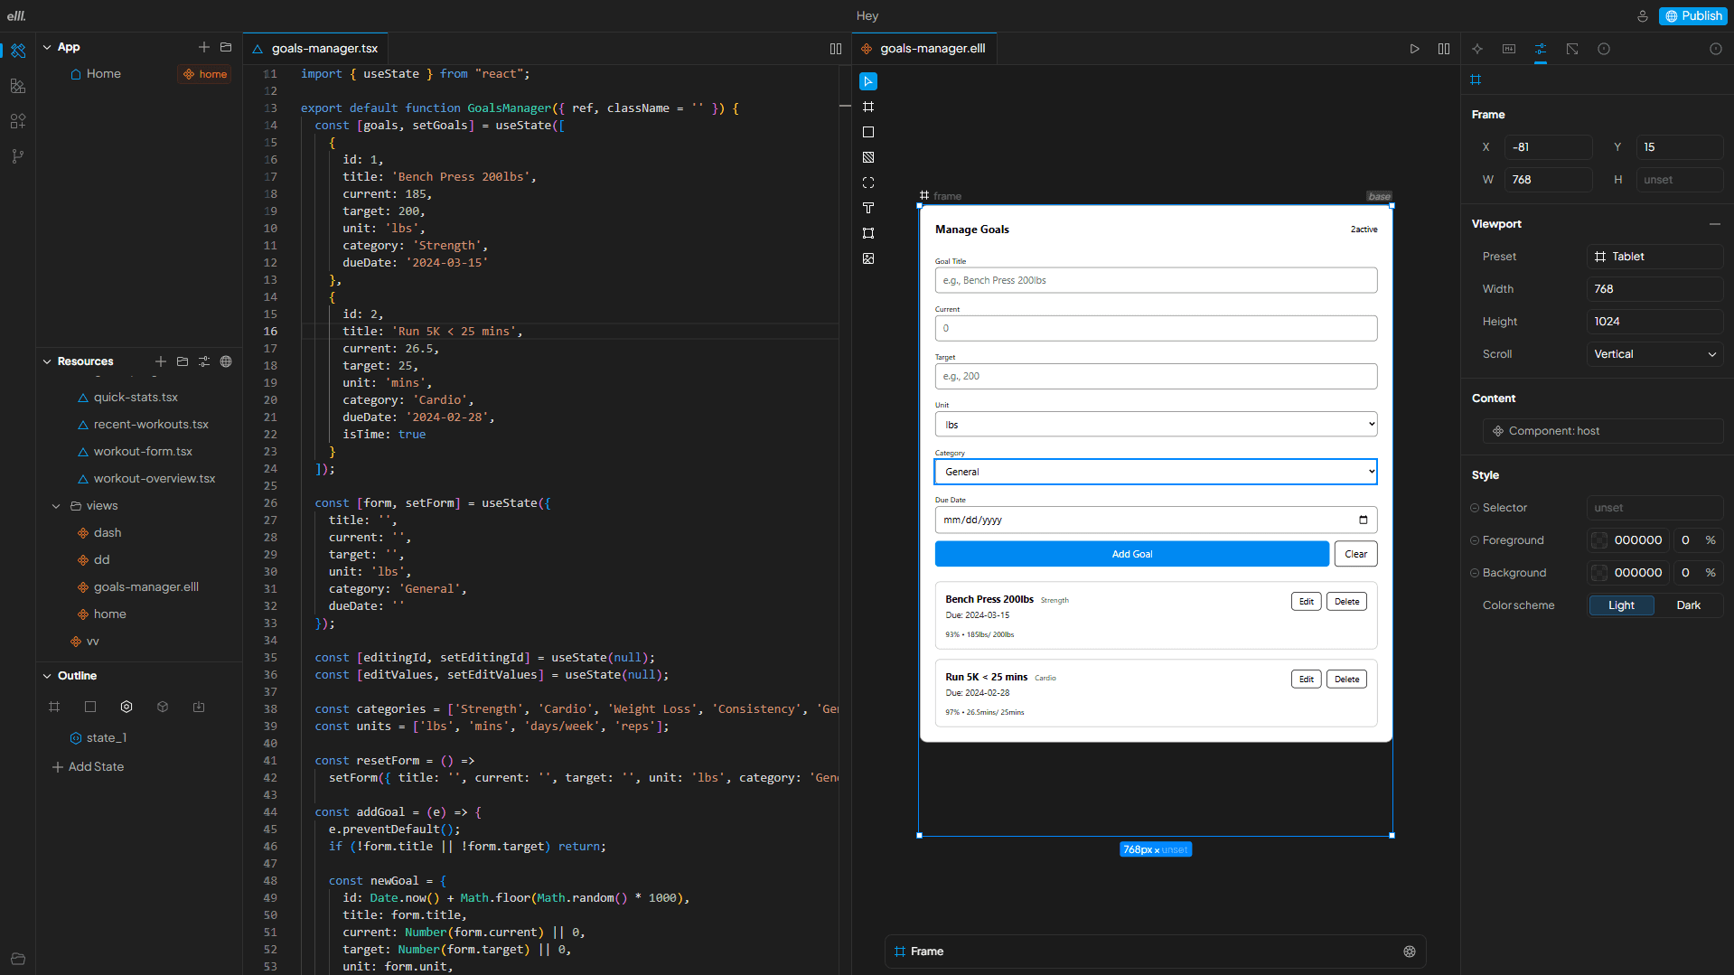
Task: Collapse the views folder
Action: 56,506
